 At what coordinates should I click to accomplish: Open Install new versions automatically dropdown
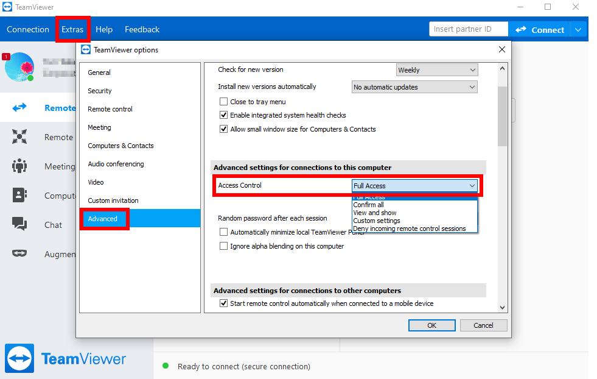(x=414, y=87)
